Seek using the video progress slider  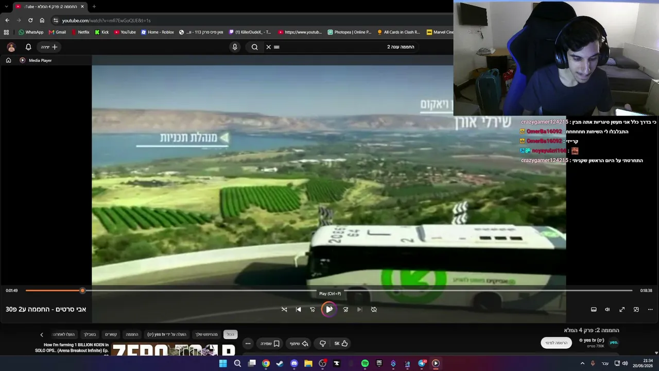click(x=329, y=291)
